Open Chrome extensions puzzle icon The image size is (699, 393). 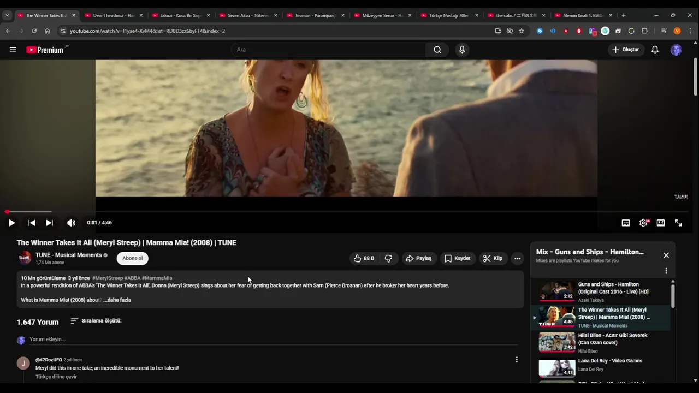pyautogui.click(x=644, y=31)
